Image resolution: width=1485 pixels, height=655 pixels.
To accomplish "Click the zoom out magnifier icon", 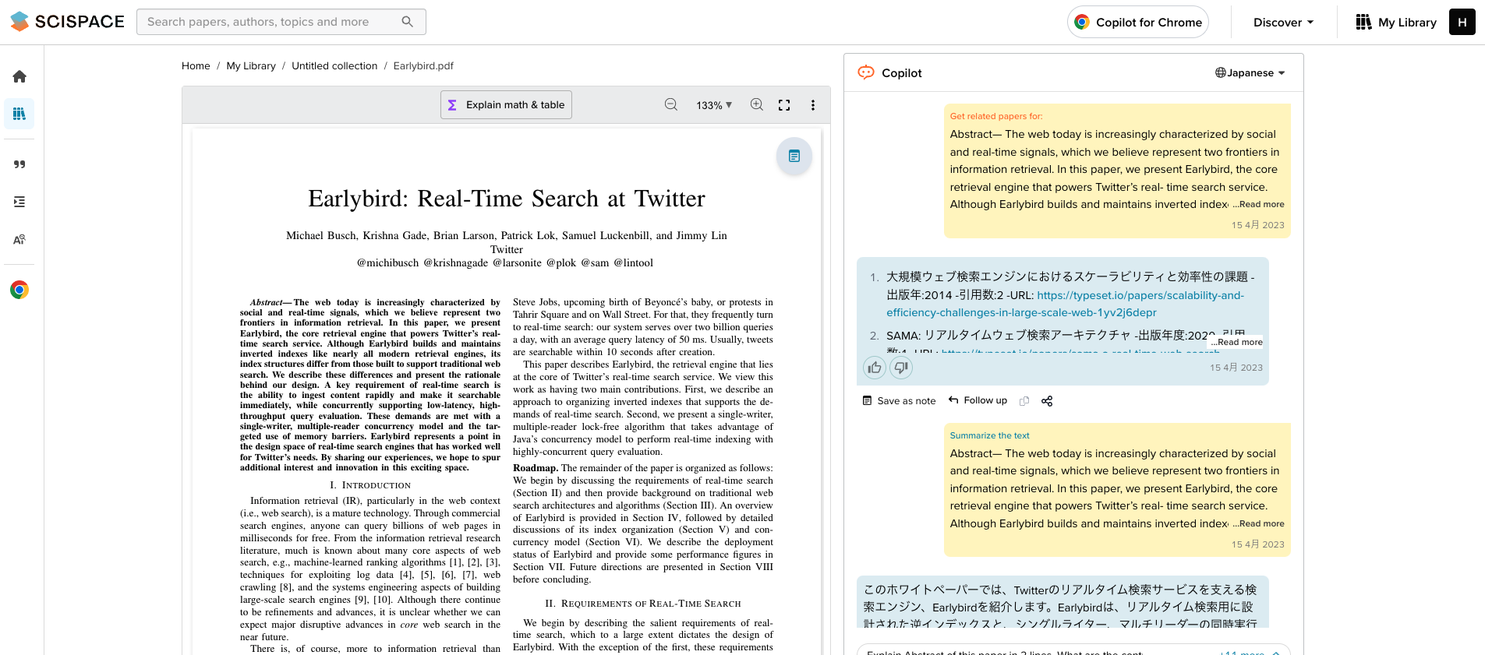I will 670,105.
